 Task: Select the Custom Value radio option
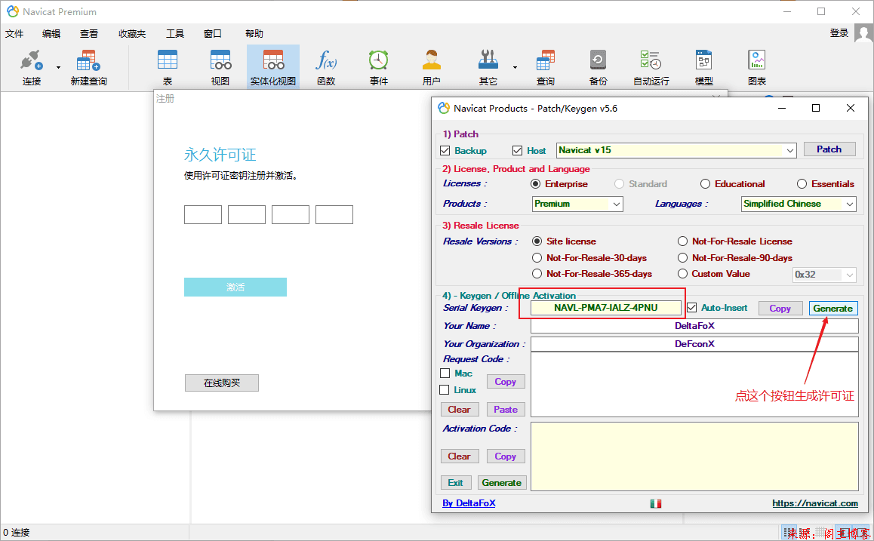tap(682, 274)
